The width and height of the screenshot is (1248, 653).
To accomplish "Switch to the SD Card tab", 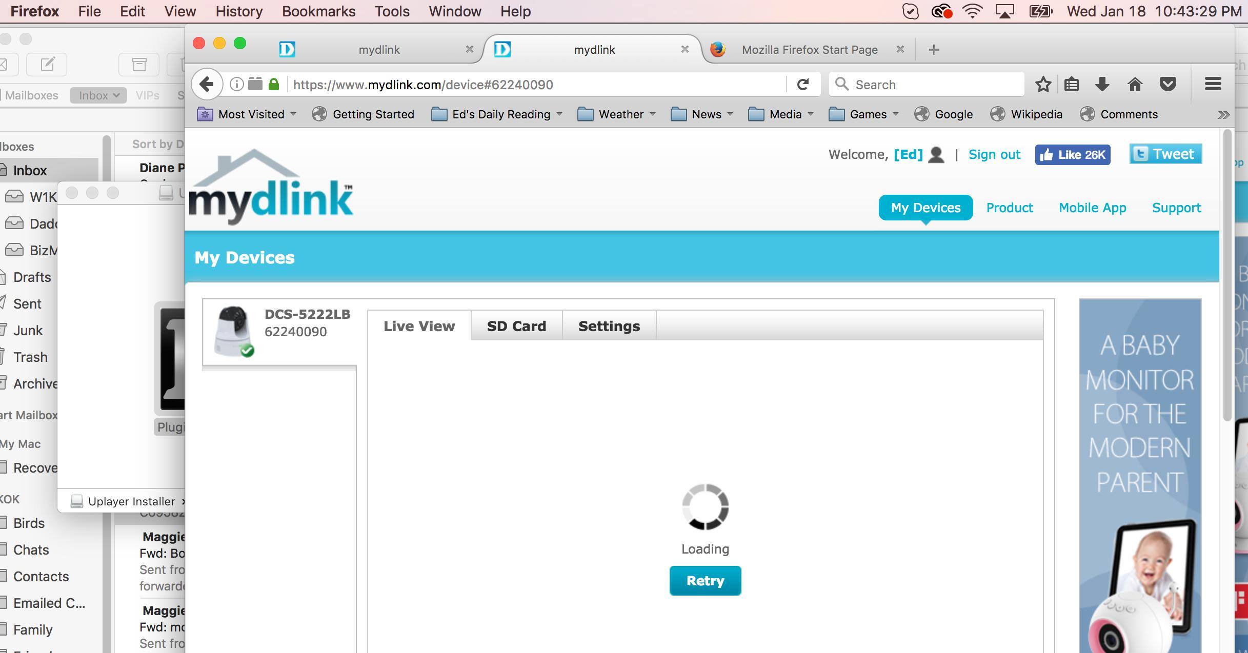I will point(516,326).
